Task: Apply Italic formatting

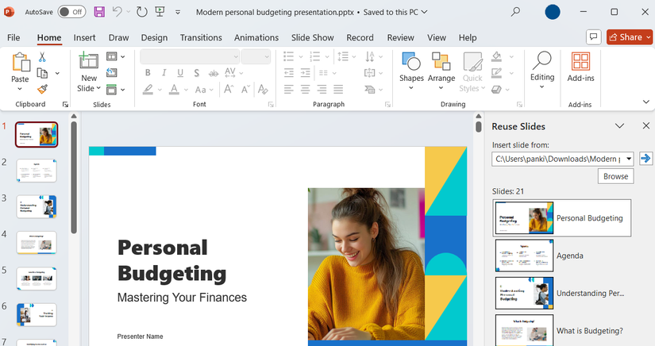Action: pos(164,73)
